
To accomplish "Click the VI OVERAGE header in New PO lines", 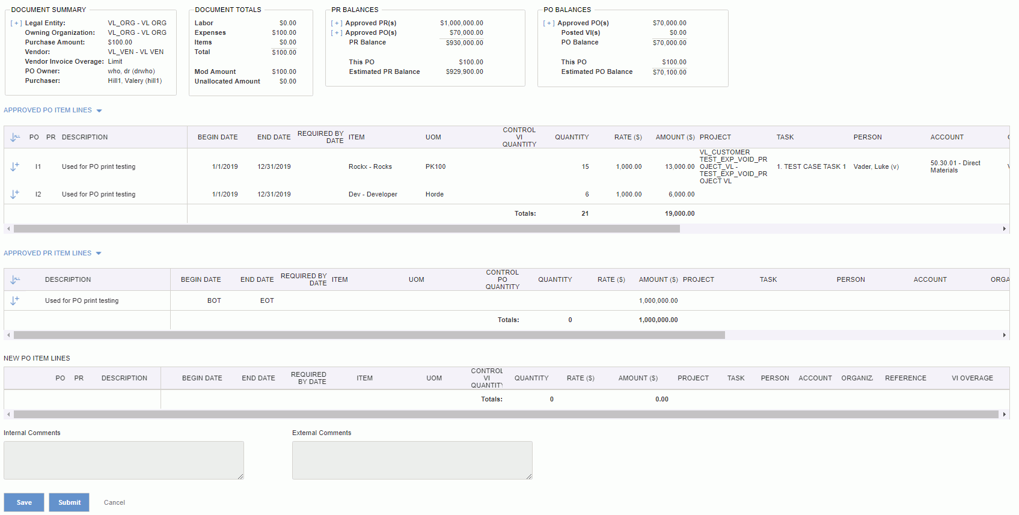I will pyautogui.click(x=972, y=379).
